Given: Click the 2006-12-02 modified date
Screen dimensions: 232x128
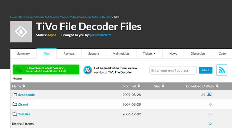Looking at the screenshot, I should click(132, 114).
